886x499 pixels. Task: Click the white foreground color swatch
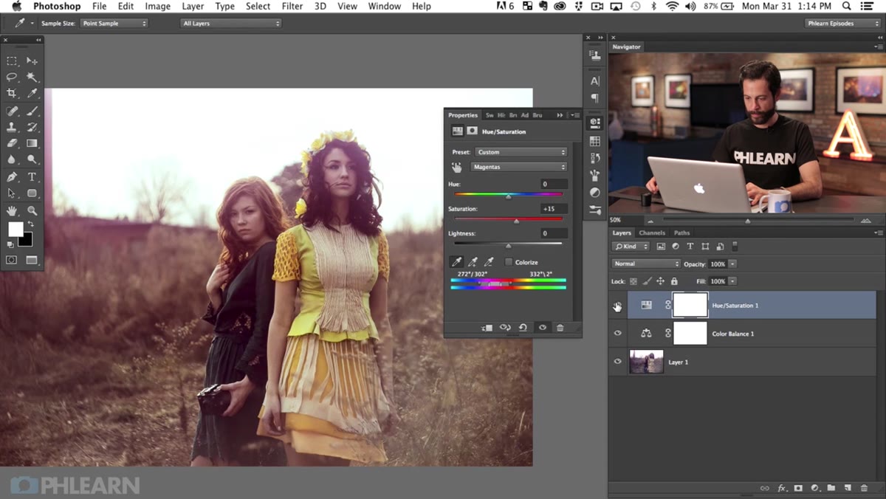(15, 230)
